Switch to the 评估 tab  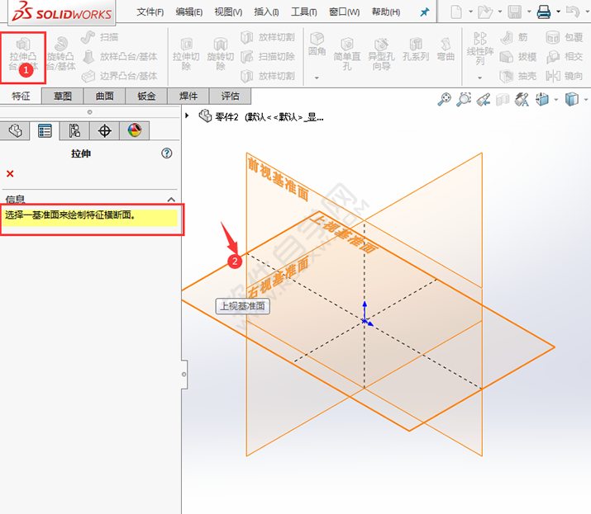coord(230,96)
